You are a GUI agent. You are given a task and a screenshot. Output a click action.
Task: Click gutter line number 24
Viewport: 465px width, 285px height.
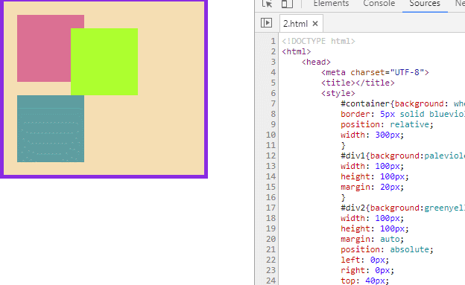click(271, 281)
